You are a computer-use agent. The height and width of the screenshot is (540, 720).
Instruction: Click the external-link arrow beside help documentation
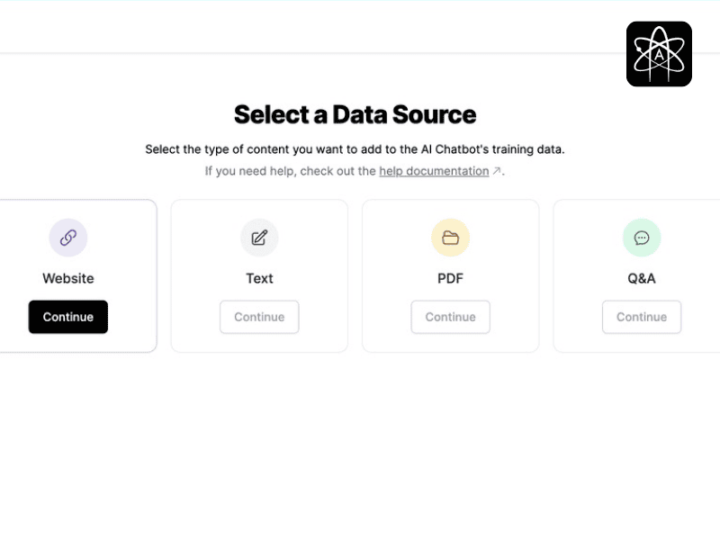(497, 171)
